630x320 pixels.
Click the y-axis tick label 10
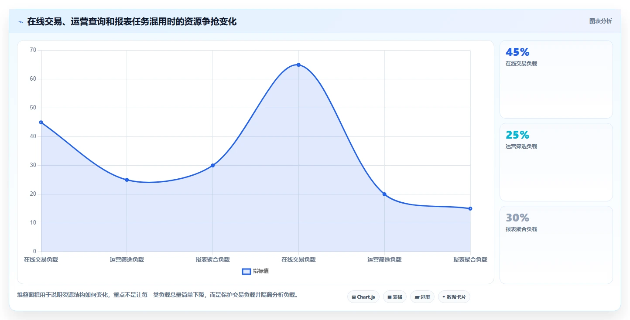33,223
